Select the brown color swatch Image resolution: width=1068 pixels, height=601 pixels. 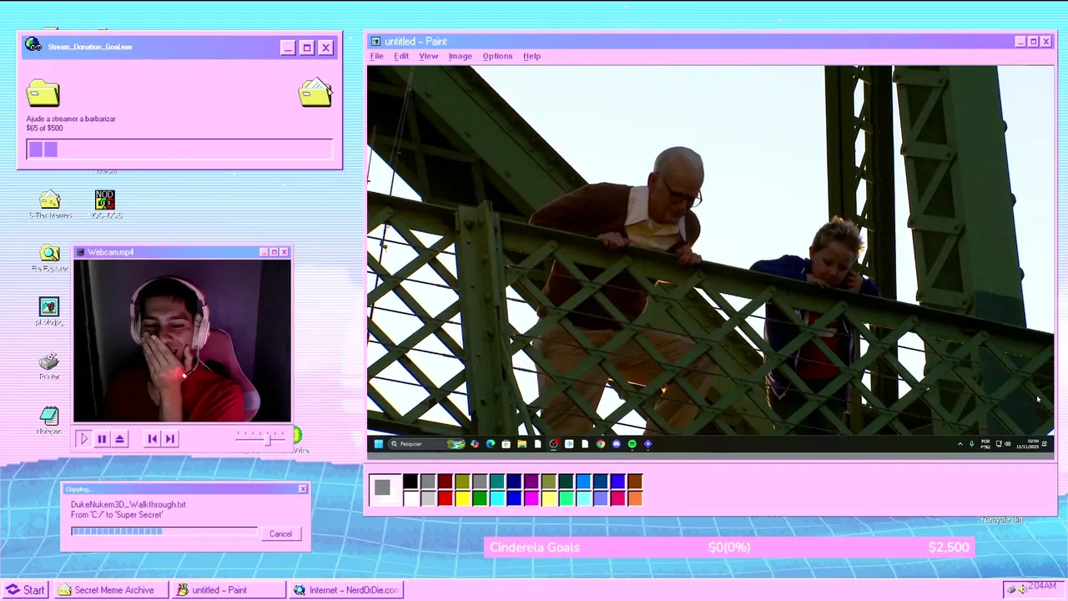(x=635, y=482)
